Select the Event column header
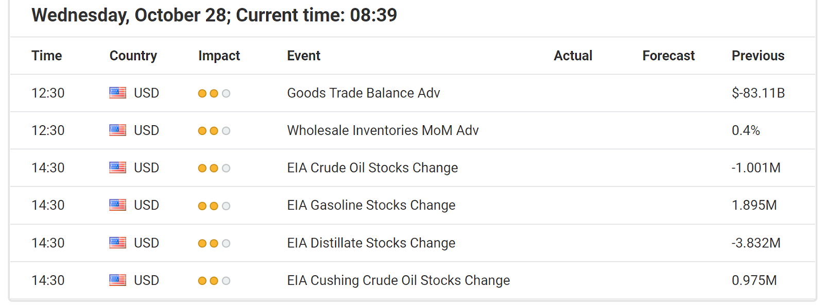This screenshot has height=306, width=824. point(304,56)
